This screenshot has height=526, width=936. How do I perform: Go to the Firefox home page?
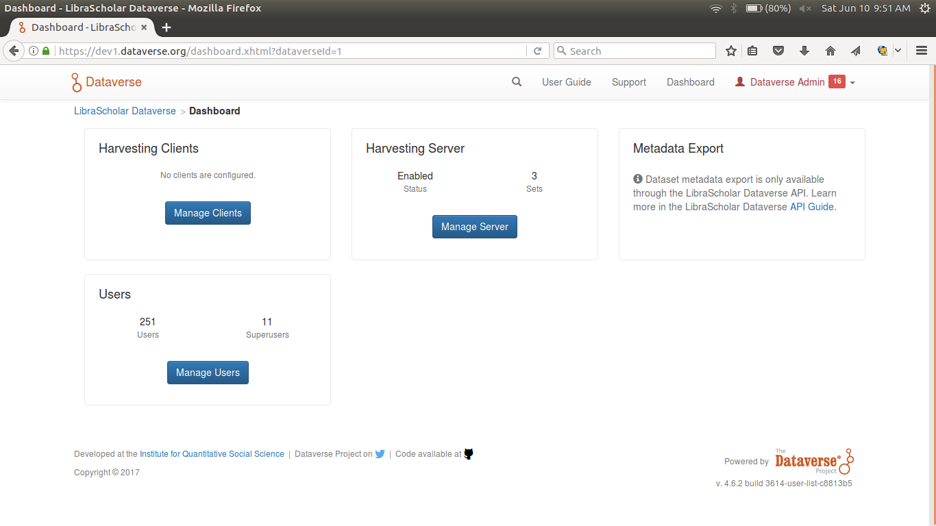click(x=830, y=51)
